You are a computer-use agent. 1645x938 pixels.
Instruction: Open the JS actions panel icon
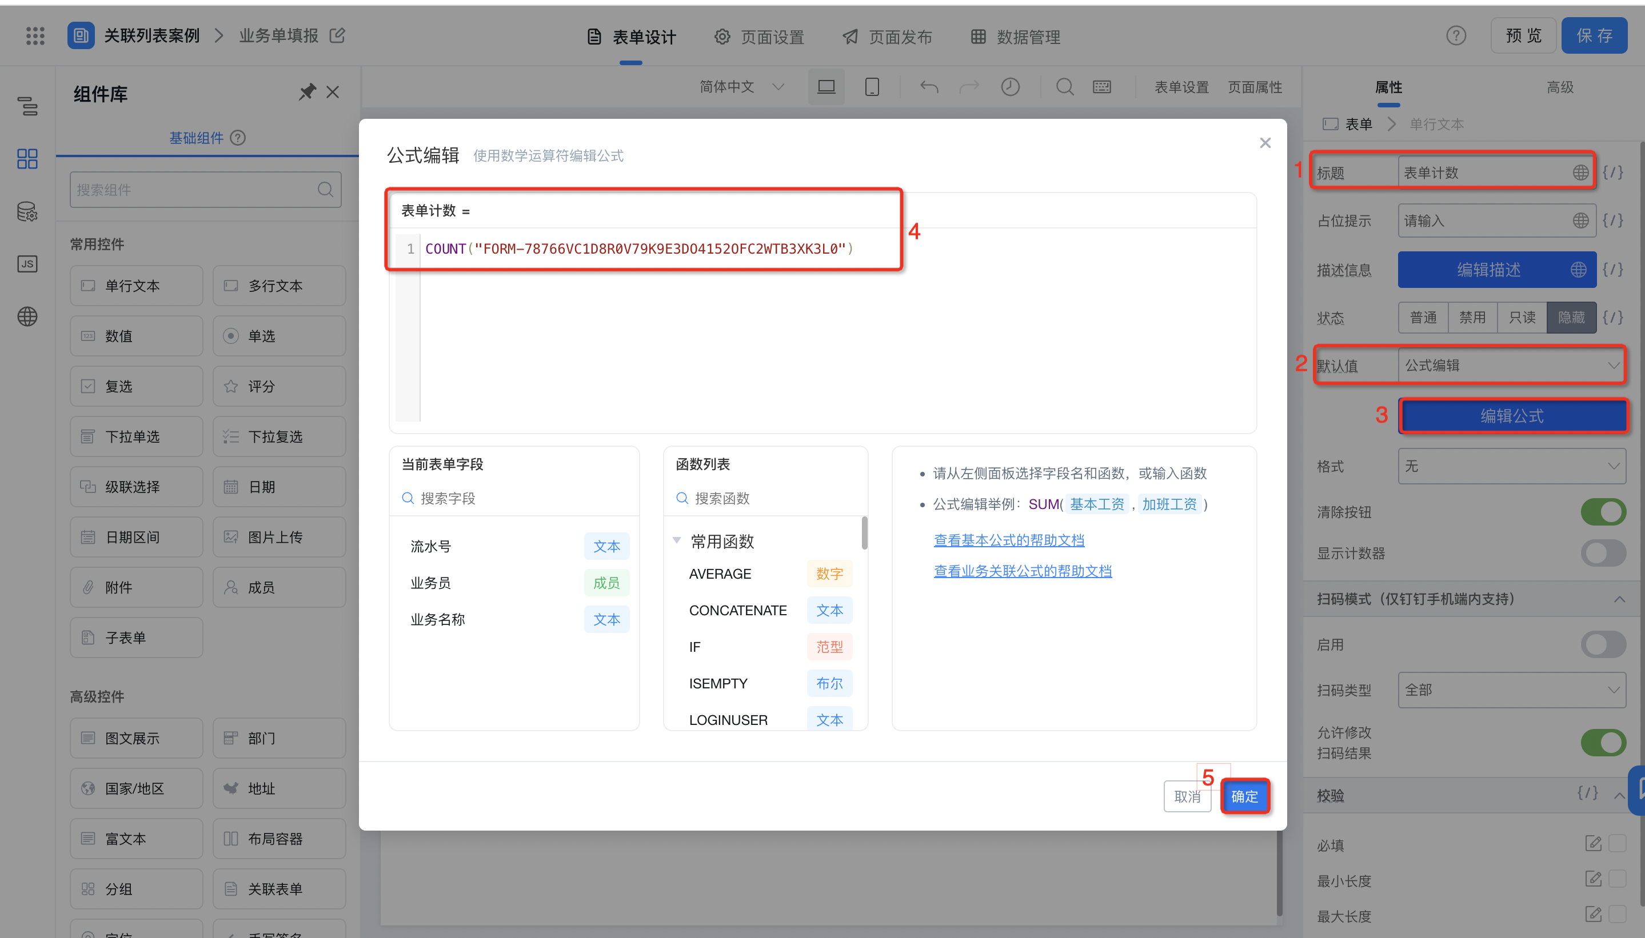pos(27,263)
